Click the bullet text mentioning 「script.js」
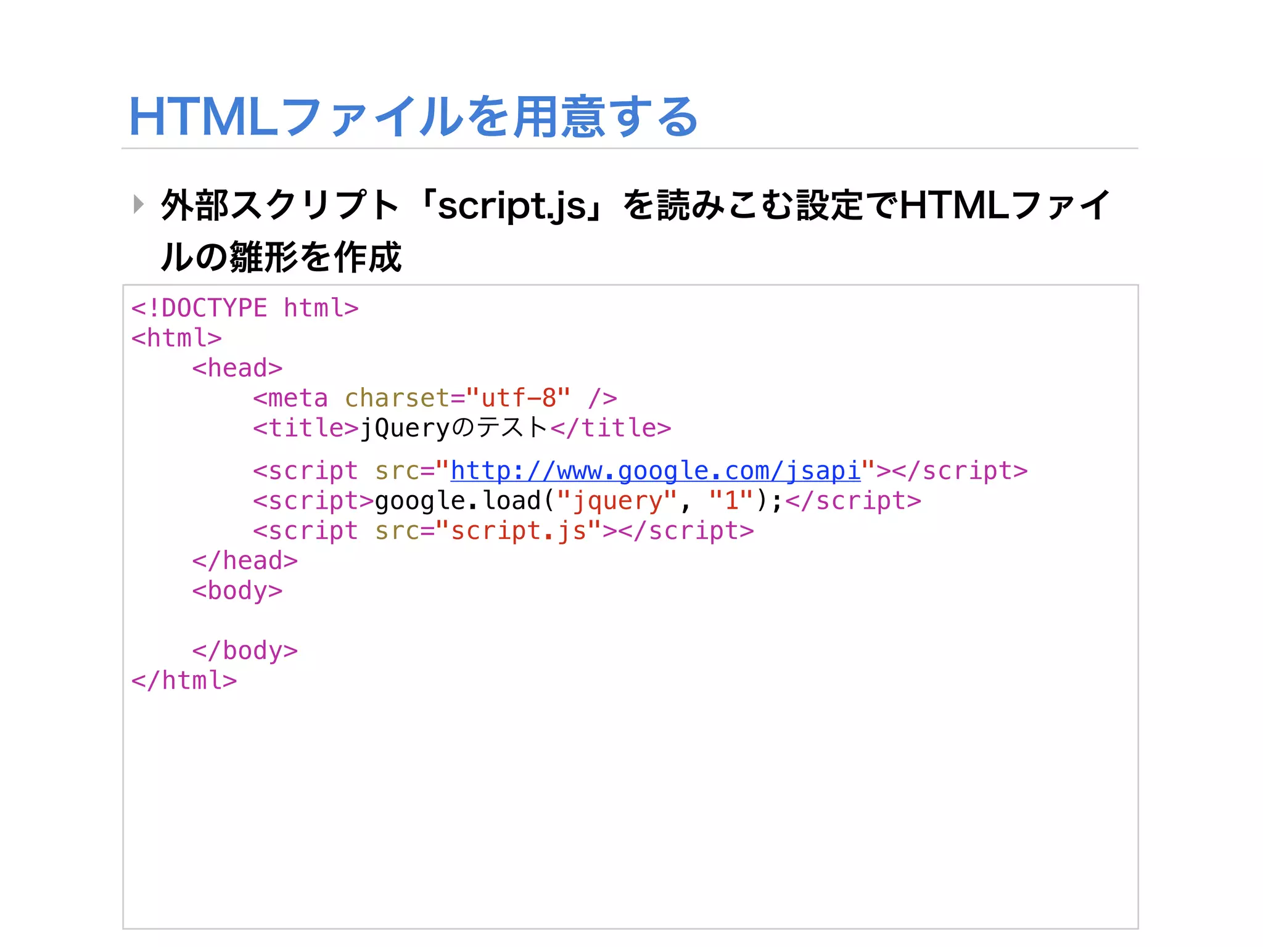1263x947 pixels. (635, 205)
